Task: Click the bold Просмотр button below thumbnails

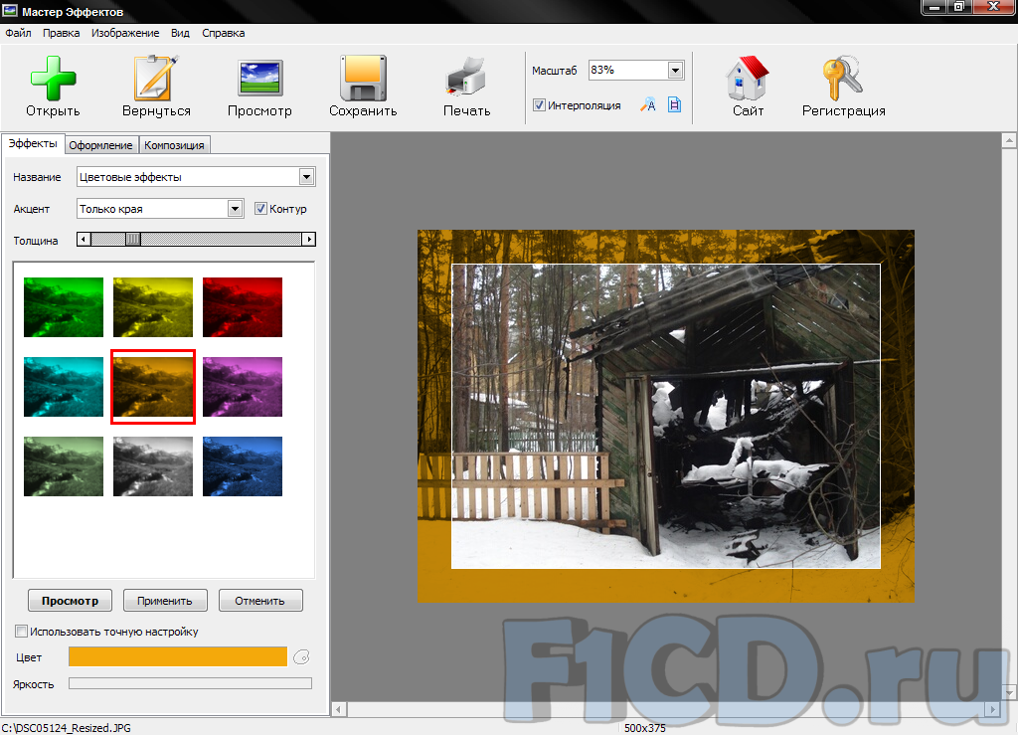Action: pyautogui.click(x=71, y=601)
